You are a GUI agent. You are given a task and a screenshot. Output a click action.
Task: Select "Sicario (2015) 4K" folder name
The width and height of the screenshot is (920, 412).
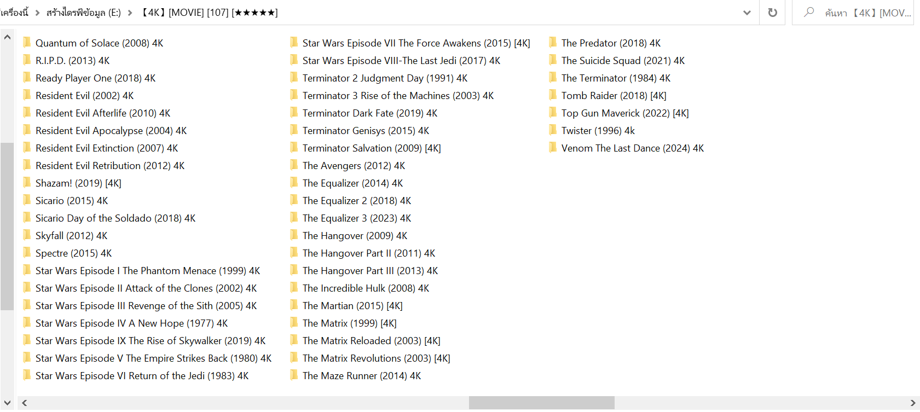tap(72, 201)
